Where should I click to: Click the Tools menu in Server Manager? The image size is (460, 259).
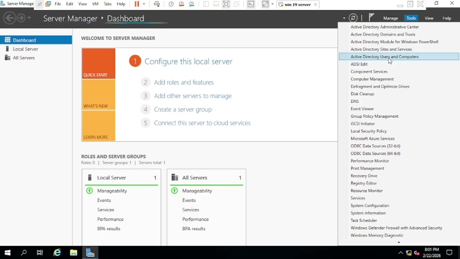pos(411,18)
